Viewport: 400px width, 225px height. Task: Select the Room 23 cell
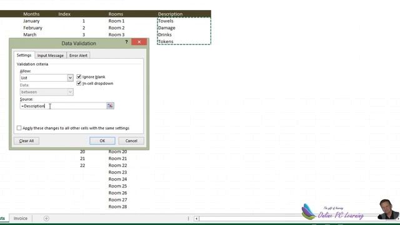click(117, 172)
